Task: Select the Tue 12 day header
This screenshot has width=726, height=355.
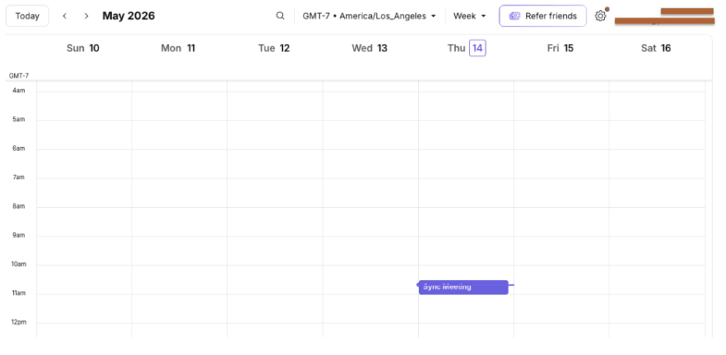Action: [x=274, y=48]
